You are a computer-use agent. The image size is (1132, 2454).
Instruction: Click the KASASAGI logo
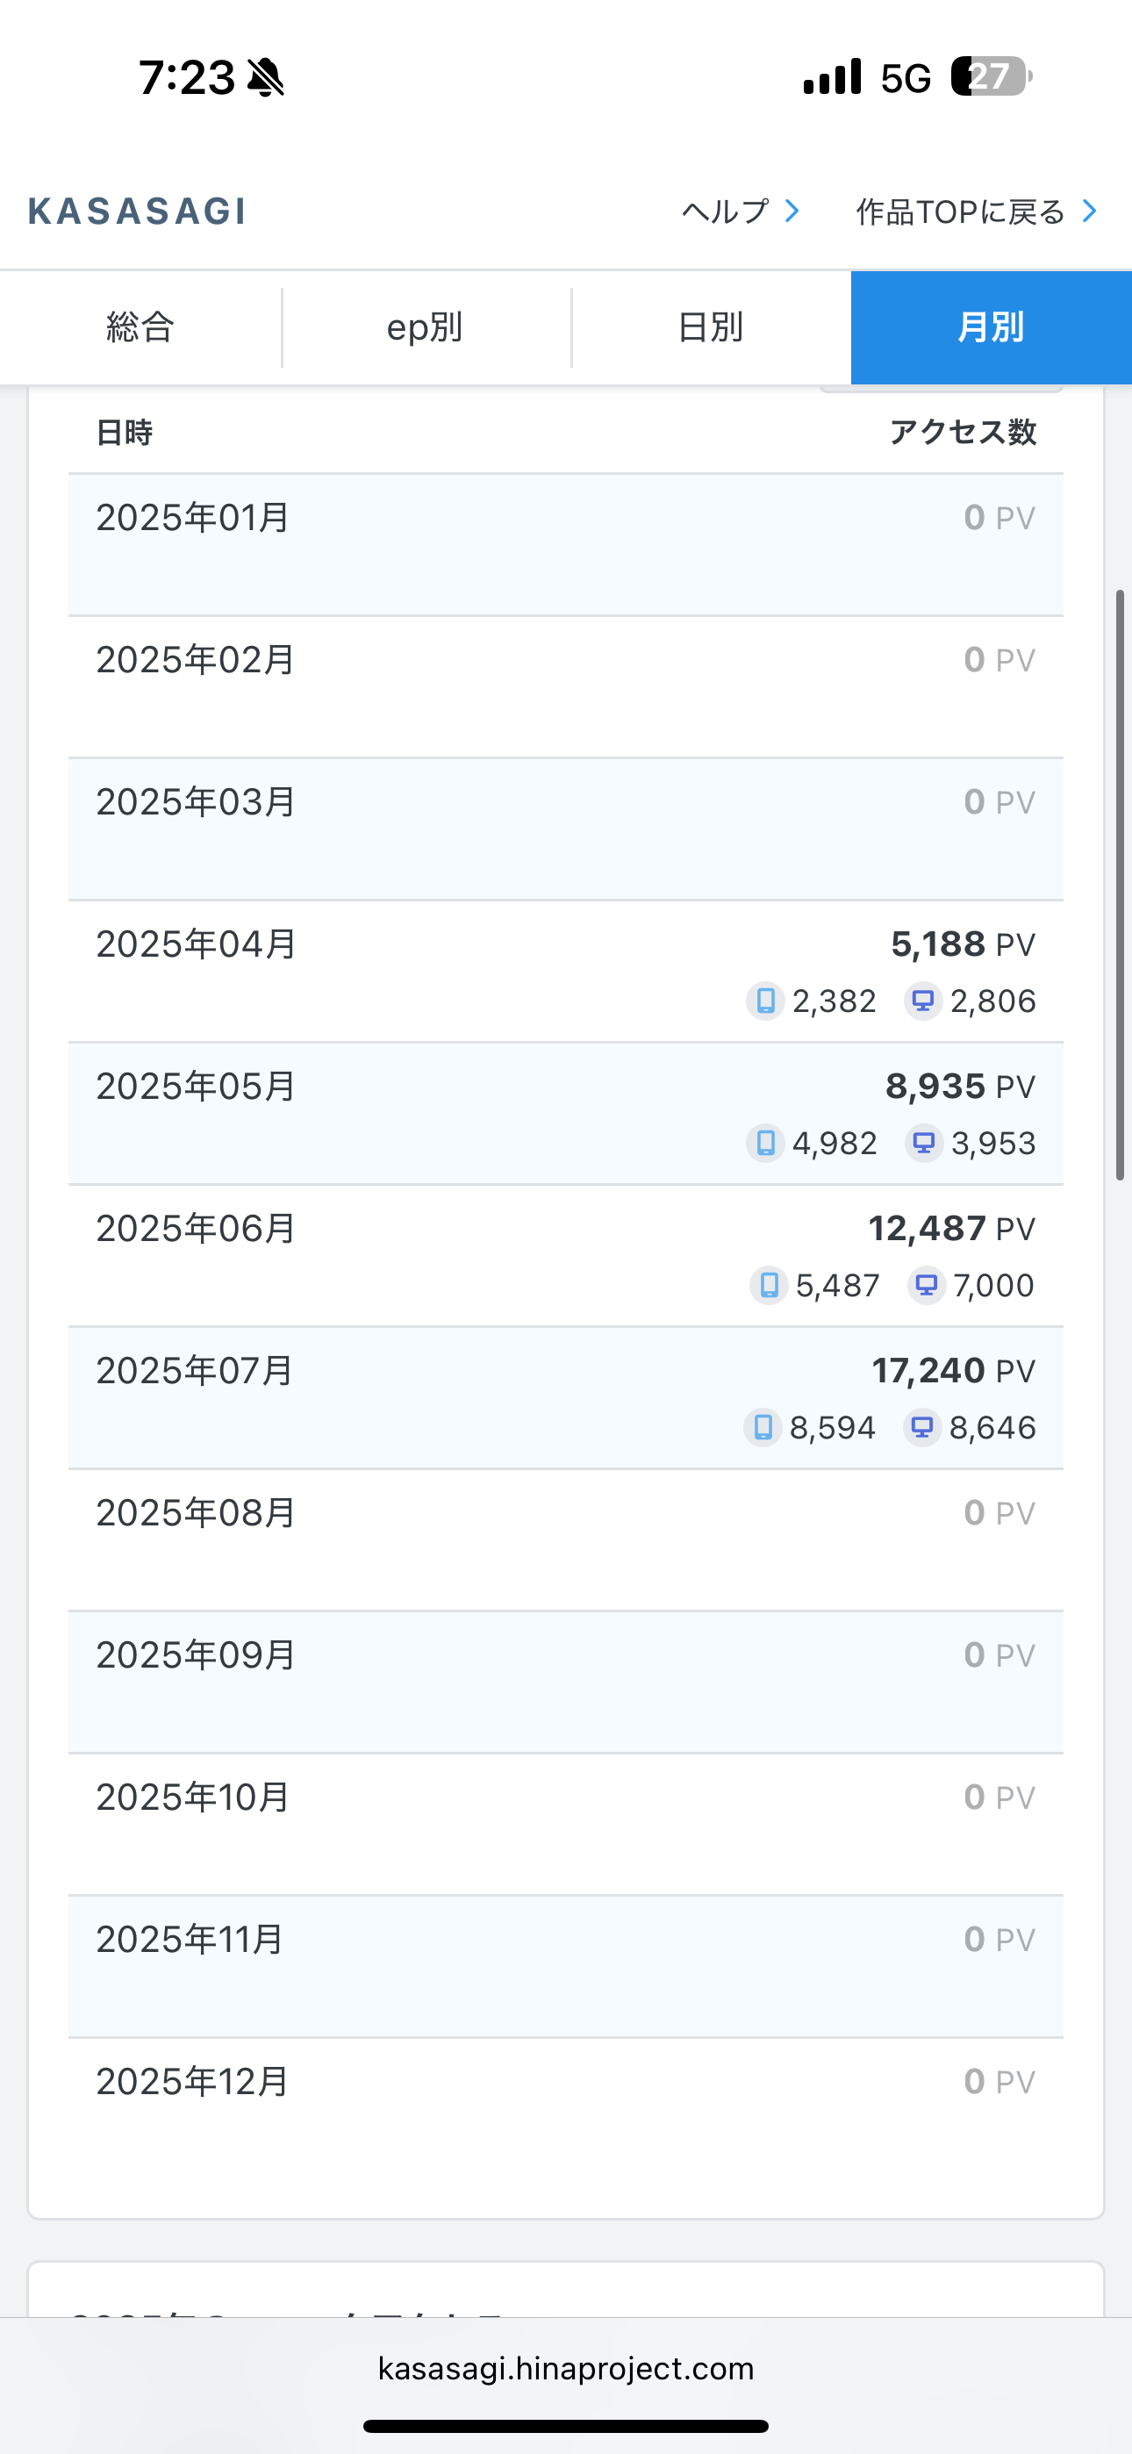click(x=137, y=212)
